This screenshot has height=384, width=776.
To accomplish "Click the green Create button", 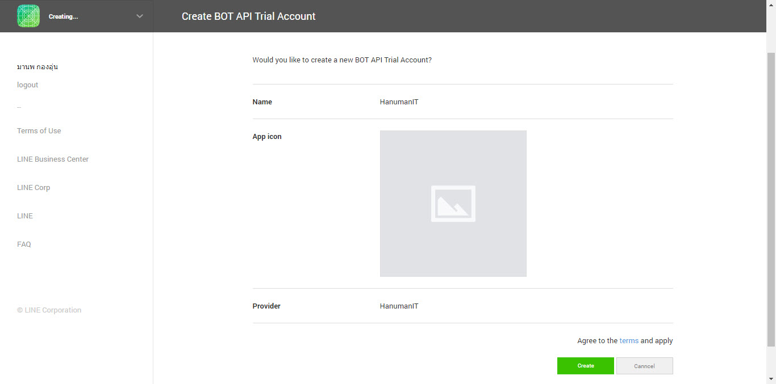I will click(586, 366).
